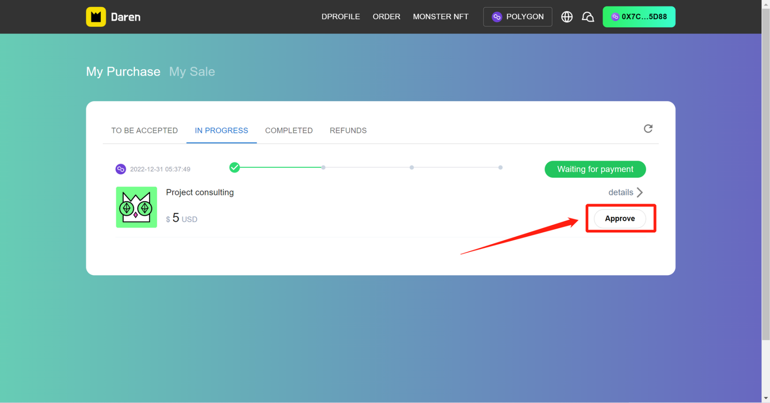The image size is (770, 403).
Task: Open wallet 0X7C...5D88 menu
Action: [x=639, y=17]
